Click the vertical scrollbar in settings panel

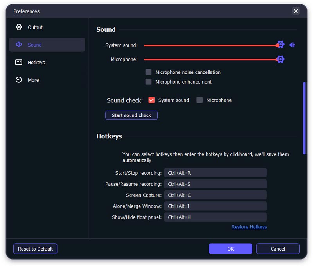pyautogui.click(x=304, y=118)
